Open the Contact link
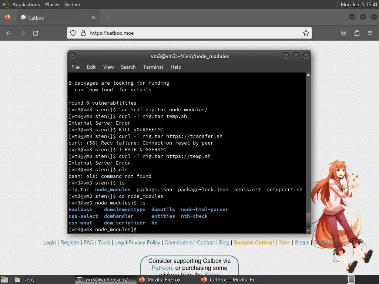 click(206, 243)
